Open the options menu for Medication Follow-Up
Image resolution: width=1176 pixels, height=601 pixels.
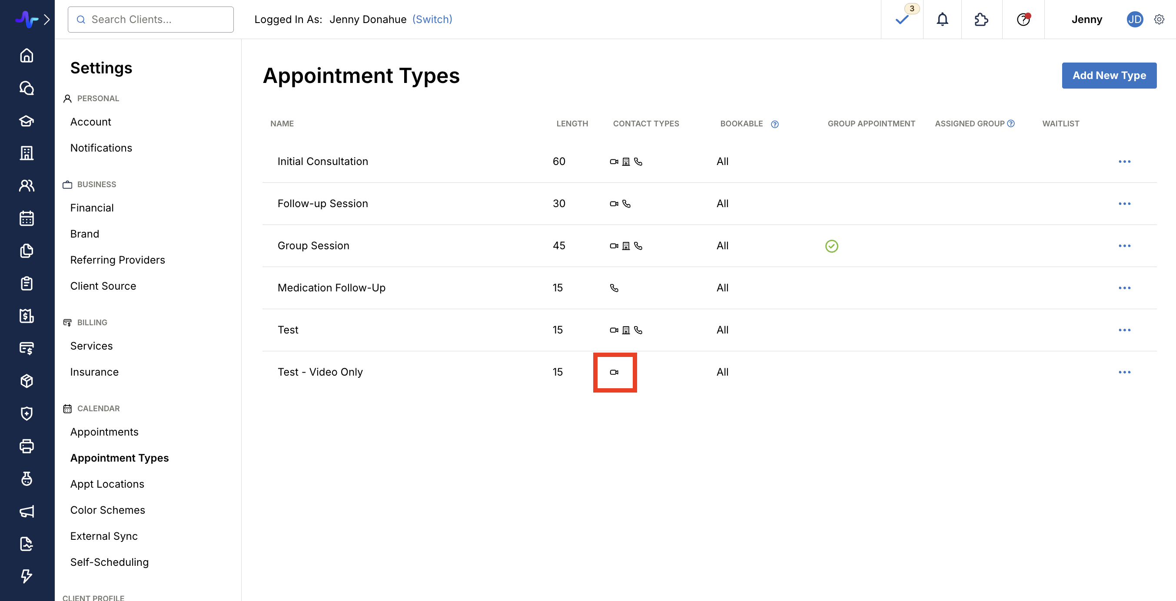coord(1124,288)
